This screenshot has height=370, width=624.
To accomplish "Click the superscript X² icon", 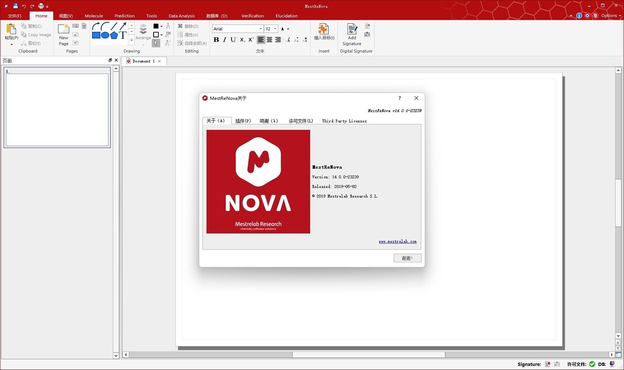I will coord(251,40).
